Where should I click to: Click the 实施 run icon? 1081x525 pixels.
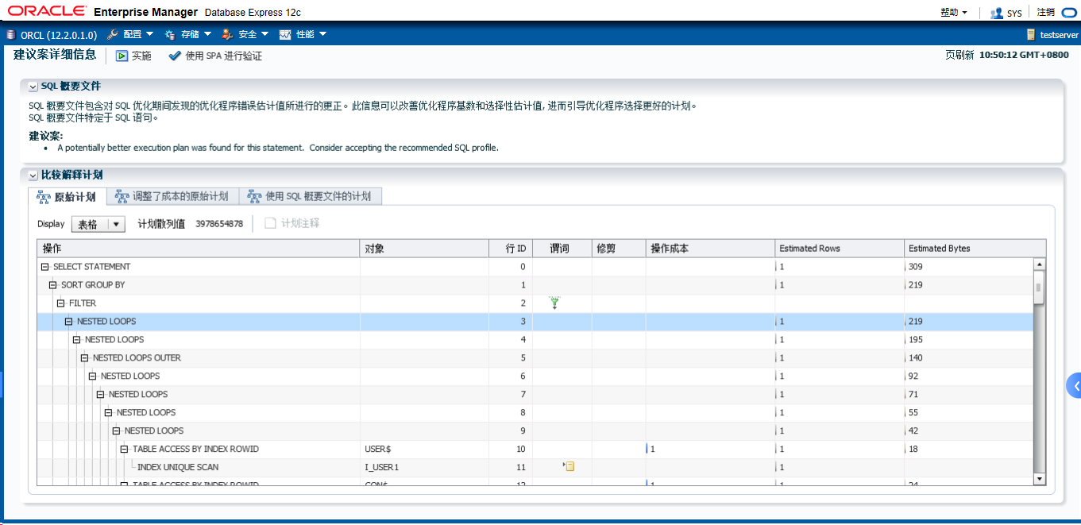[122, 56]
